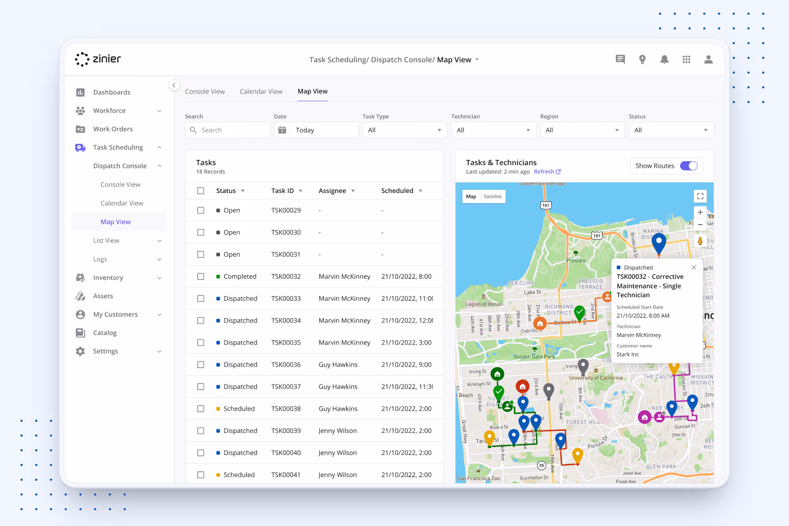Close the TSK00032 info popup
Screen dimensions: 789x526
pos(694,268)
